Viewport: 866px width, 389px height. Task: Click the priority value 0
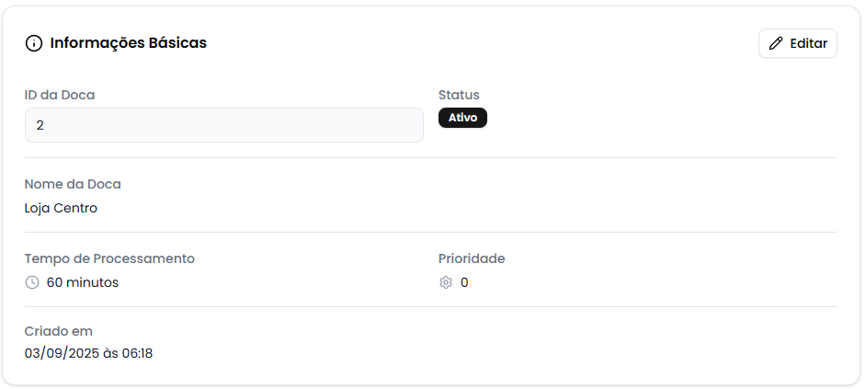pos(464,282)
